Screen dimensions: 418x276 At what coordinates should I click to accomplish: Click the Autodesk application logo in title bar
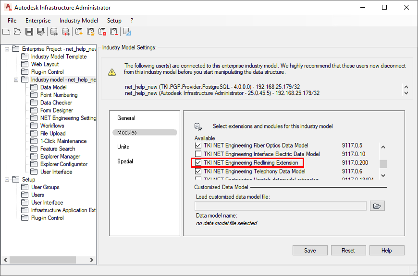tap(8, 7)
